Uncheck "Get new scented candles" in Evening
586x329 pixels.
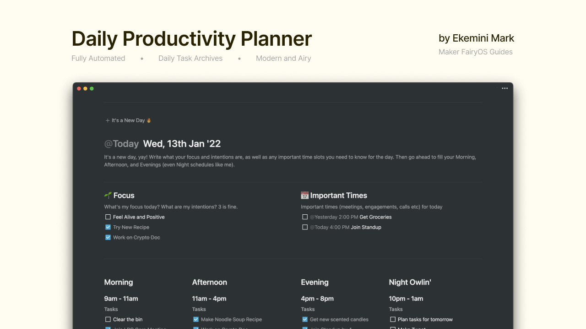tap(304, 319)
